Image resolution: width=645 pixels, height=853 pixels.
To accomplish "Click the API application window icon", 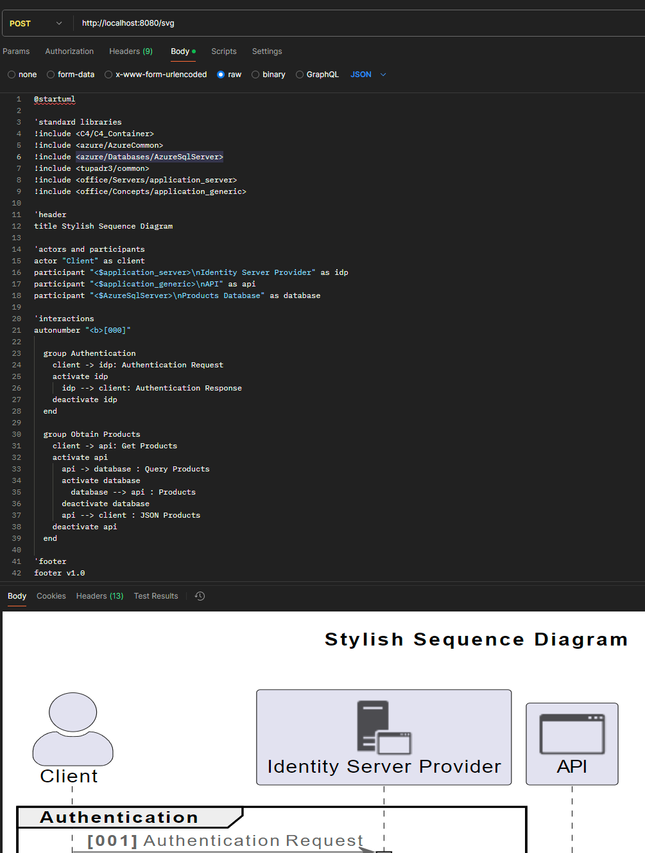I will pyautogui.click(x=572, y=734).
